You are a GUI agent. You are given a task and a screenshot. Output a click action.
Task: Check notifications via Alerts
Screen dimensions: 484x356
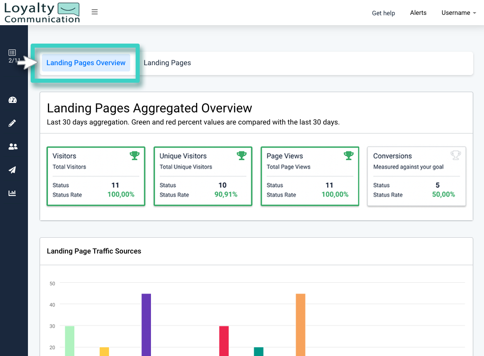[x=418, y=13]
